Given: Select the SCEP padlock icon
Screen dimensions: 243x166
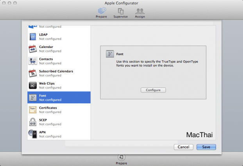Looking at the screenshot, I should 33,122.
